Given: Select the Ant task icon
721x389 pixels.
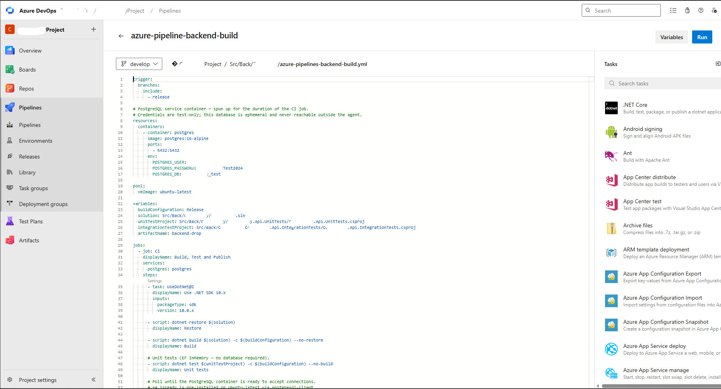Looking at the screenshot, I should point(611,156).
